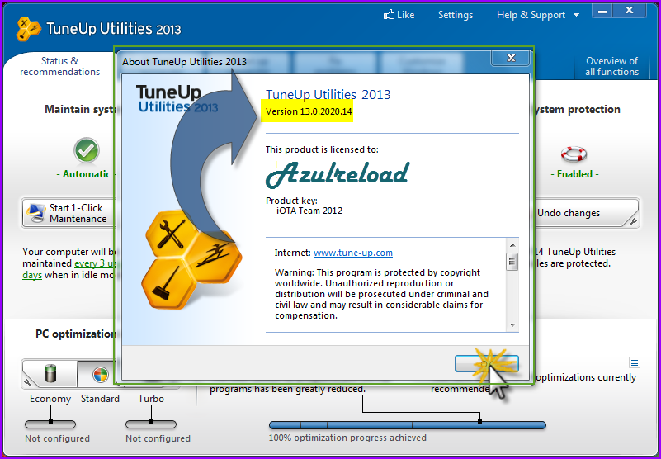Follow the every 3 days link
661x459 pixels.
tap(95, 263)
